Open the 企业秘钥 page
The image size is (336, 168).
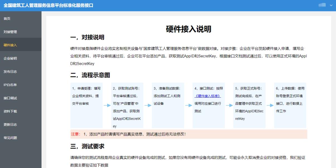pos(10,58)
